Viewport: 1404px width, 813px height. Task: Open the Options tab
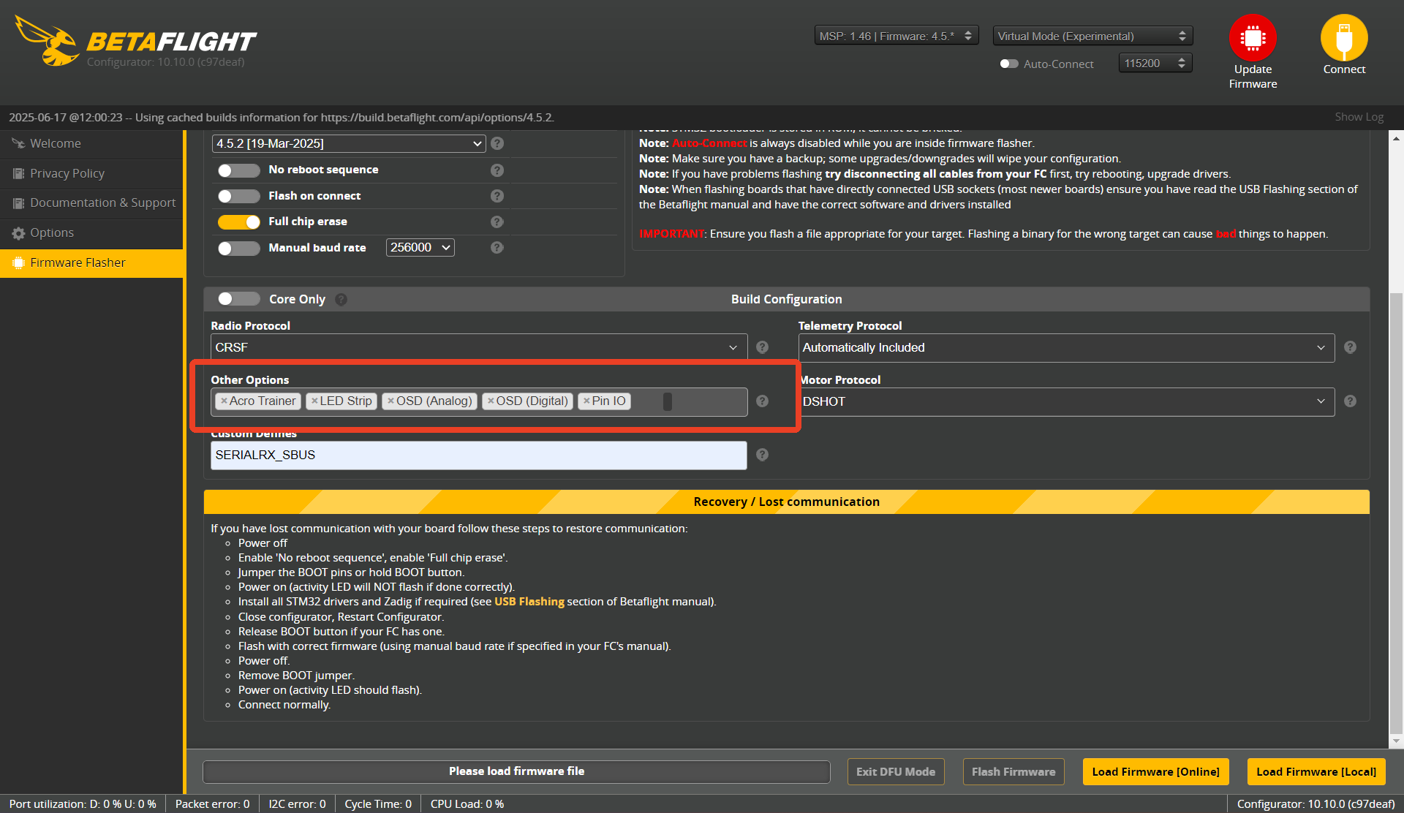[91, 232]
